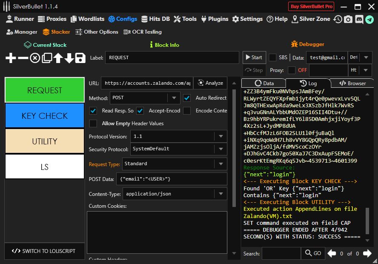Open the Help section
This screenshot has height=264, width=378.
coord(277,19)
